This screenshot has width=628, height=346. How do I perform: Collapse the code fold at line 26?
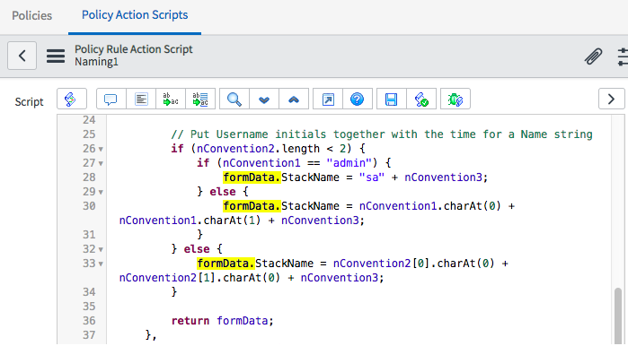[101, 150]
